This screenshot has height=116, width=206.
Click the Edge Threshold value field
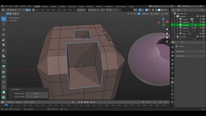pyautogui.click(x=36, y=93)
